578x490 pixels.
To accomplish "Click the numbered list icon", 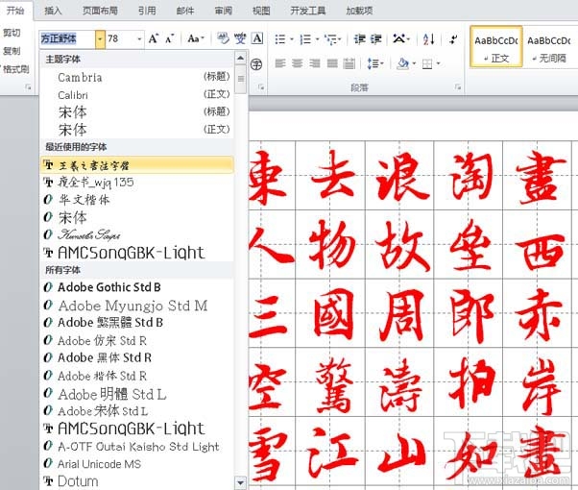I will (x=305, y=39).
